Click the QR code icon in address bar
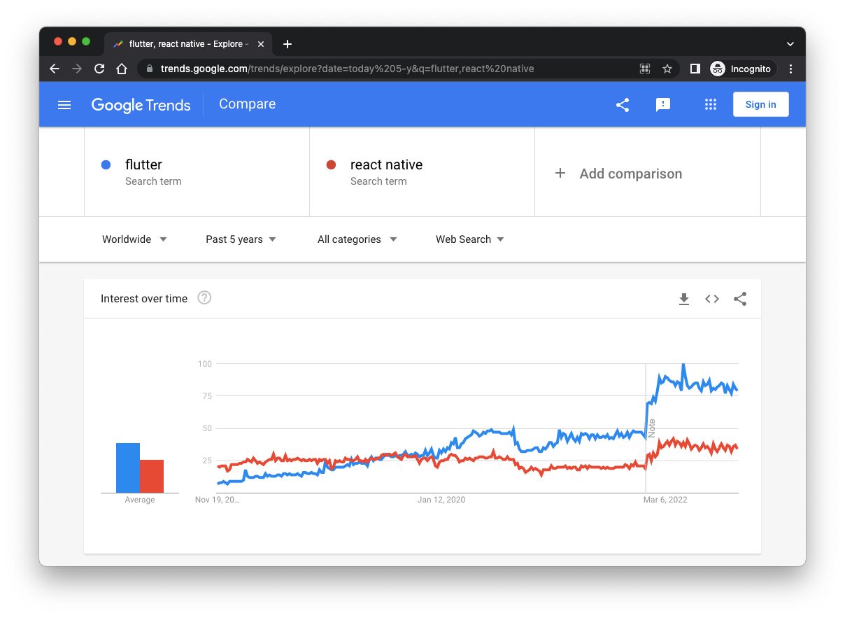845x618 pixels. pyautogui.click(x=645, y=69)
